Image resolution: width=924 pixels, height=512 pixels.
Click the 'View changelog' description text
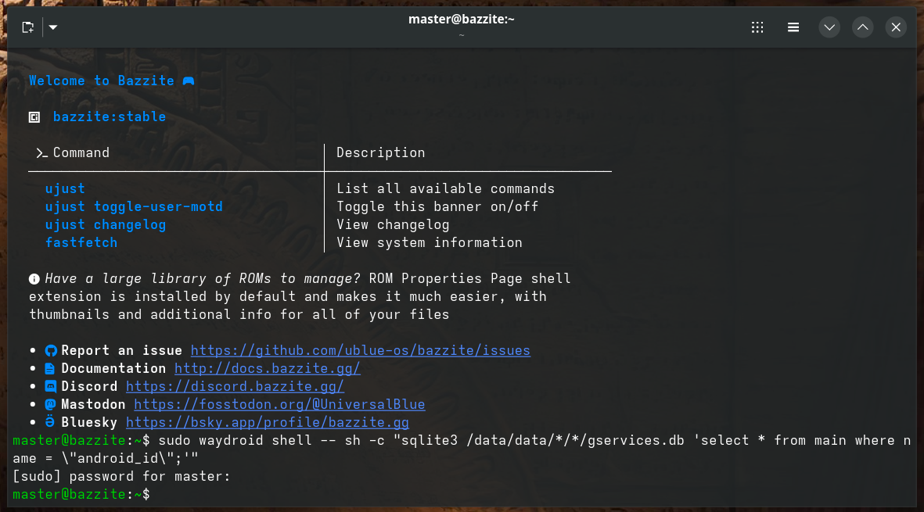pos(393,225)
